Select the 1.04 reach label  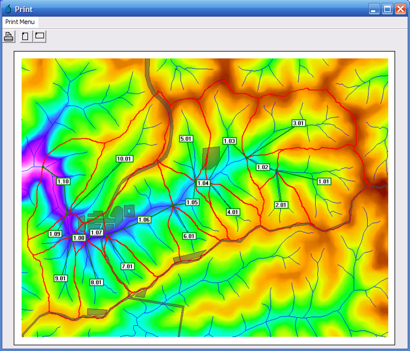coord(203,183)
